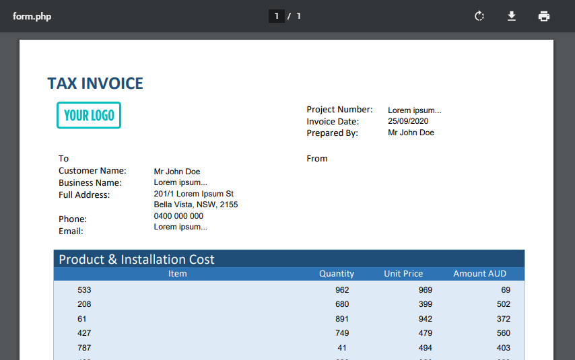The height and width of the screenshot is (360, 575).
Task: Click the Prepared By value Mr John Doe
Action: point(411,133)
